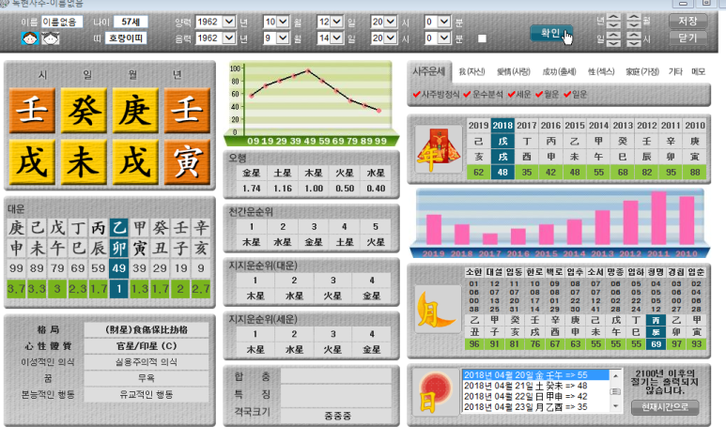Select the 2015 column in yearly table
726x441 pixels.
[x=575, y=148]
